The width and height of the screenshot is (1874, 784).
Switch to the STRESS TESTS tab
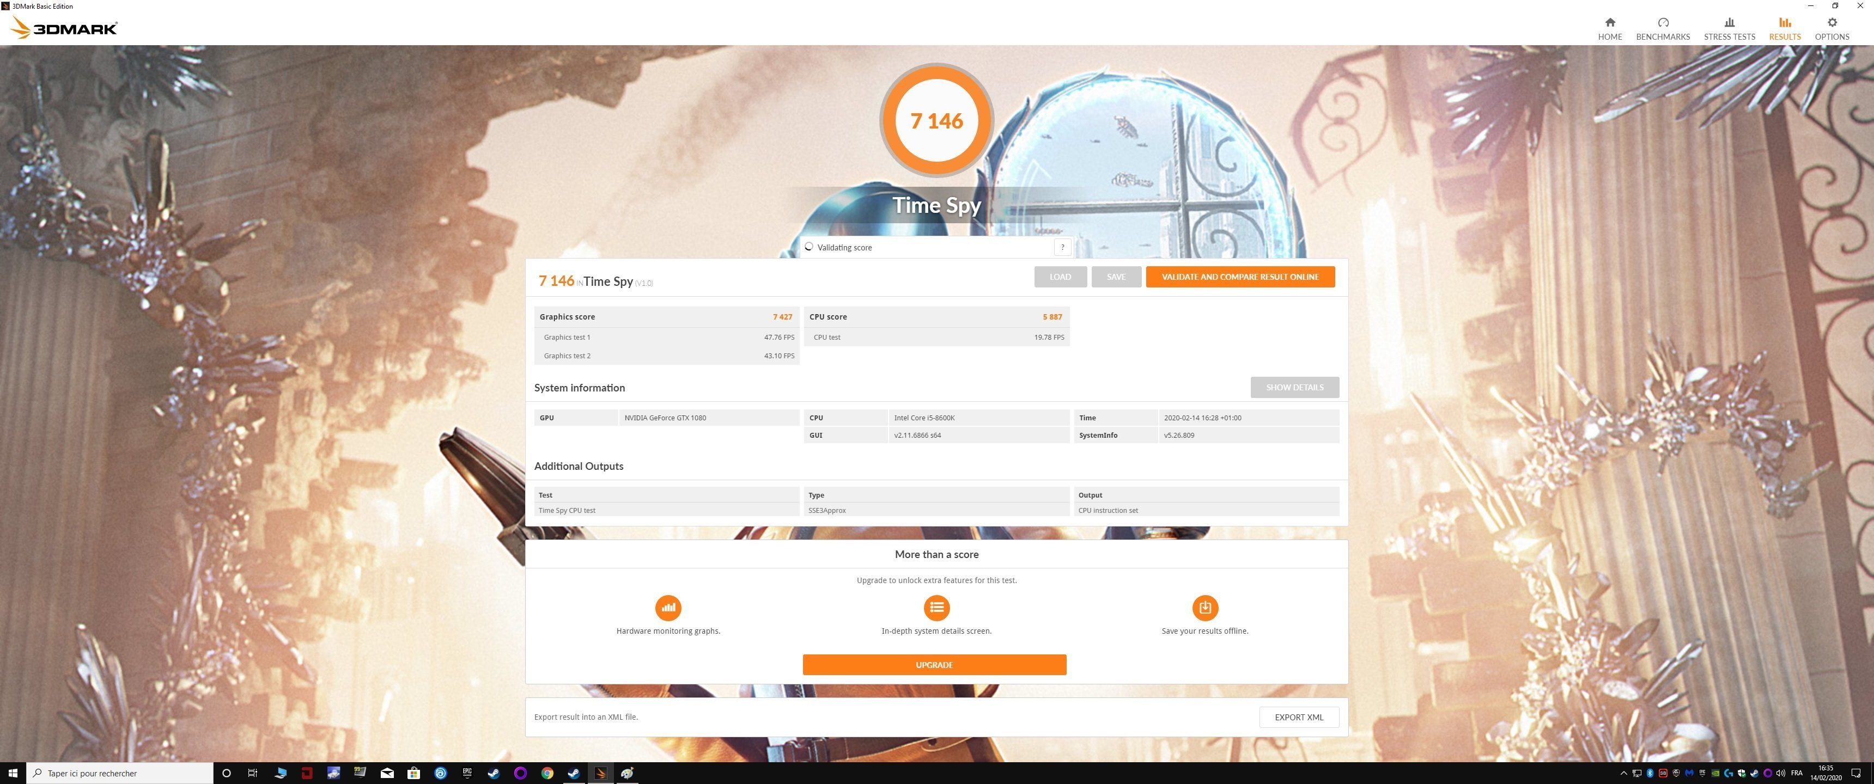point(1729,29)
